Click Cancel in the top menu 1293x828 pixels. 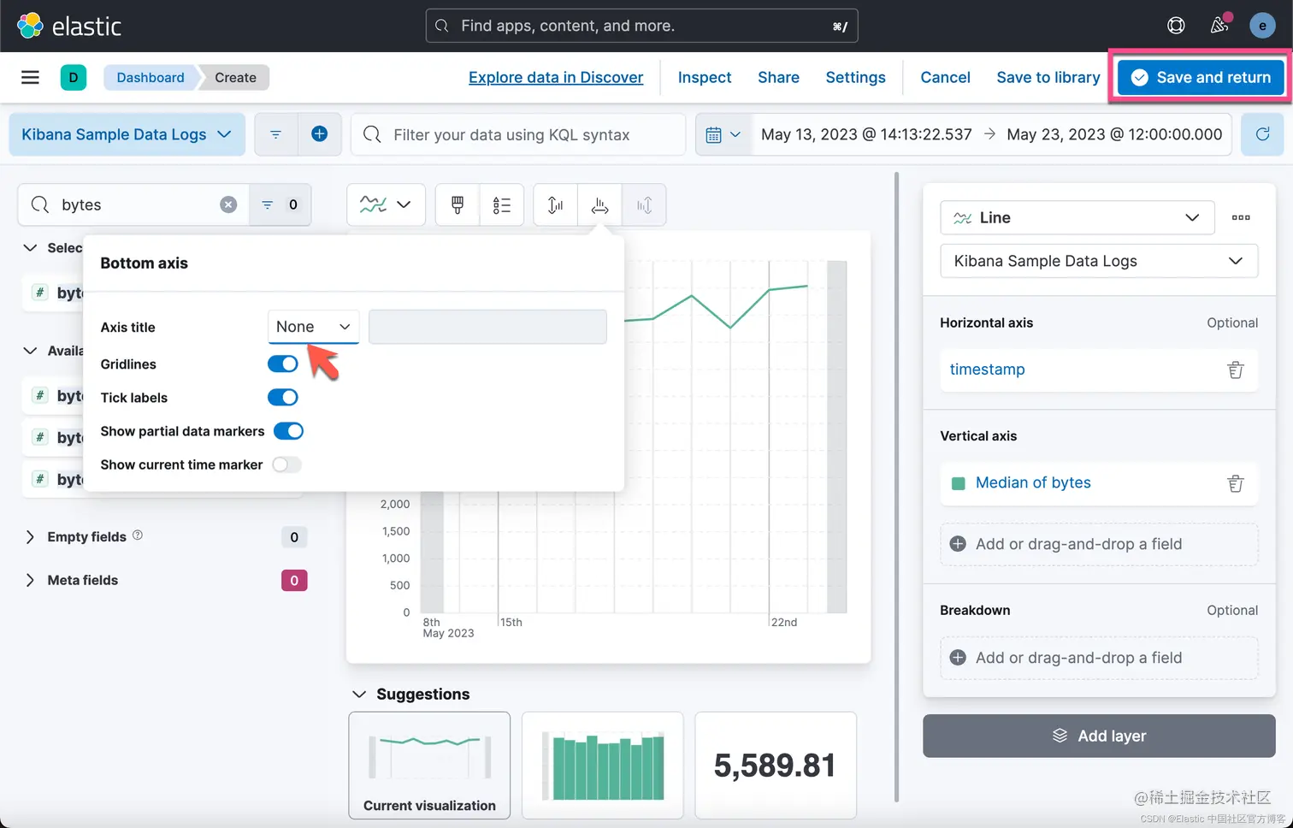(945, 78)
